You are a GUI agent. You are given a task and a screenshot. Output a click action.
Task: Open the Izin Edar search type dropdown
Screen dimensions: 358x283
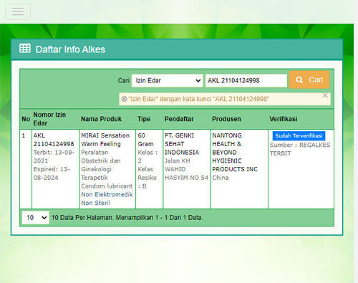point(167,81)
